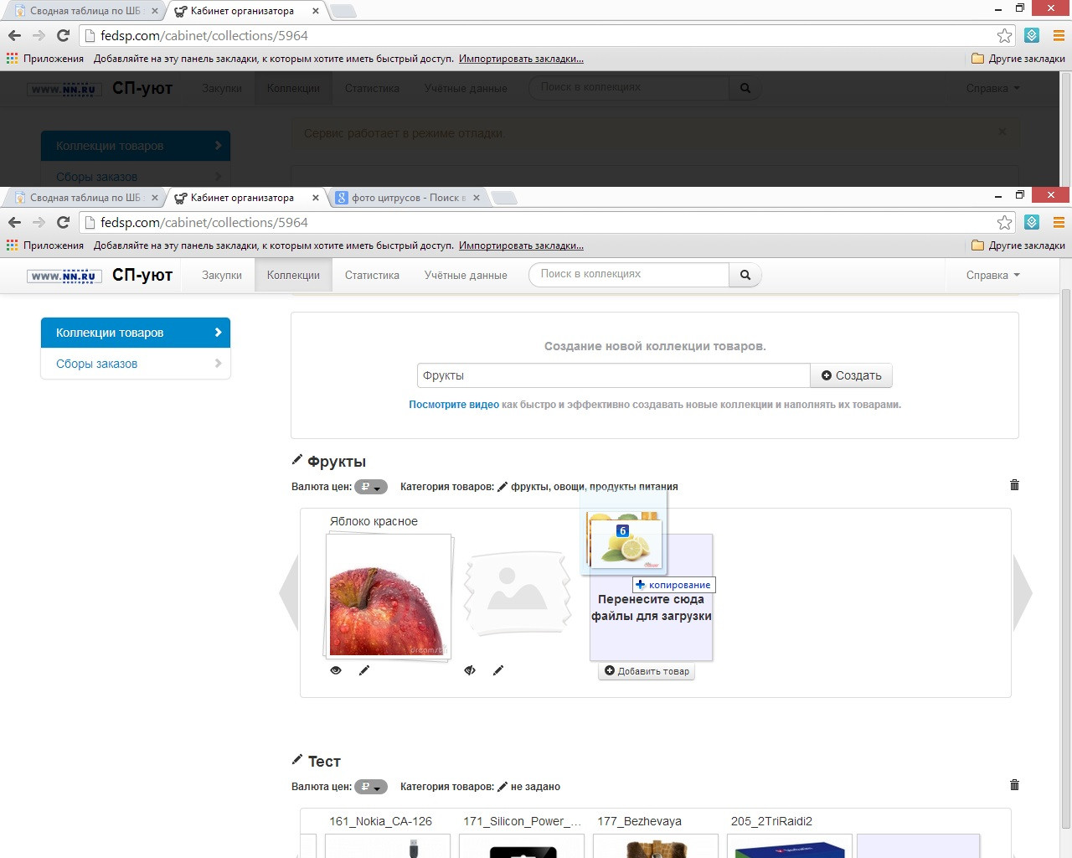The width and height of the screenshot is (1072, 858).
Task: Go back in the background browser window
Action: click(14, 35)
